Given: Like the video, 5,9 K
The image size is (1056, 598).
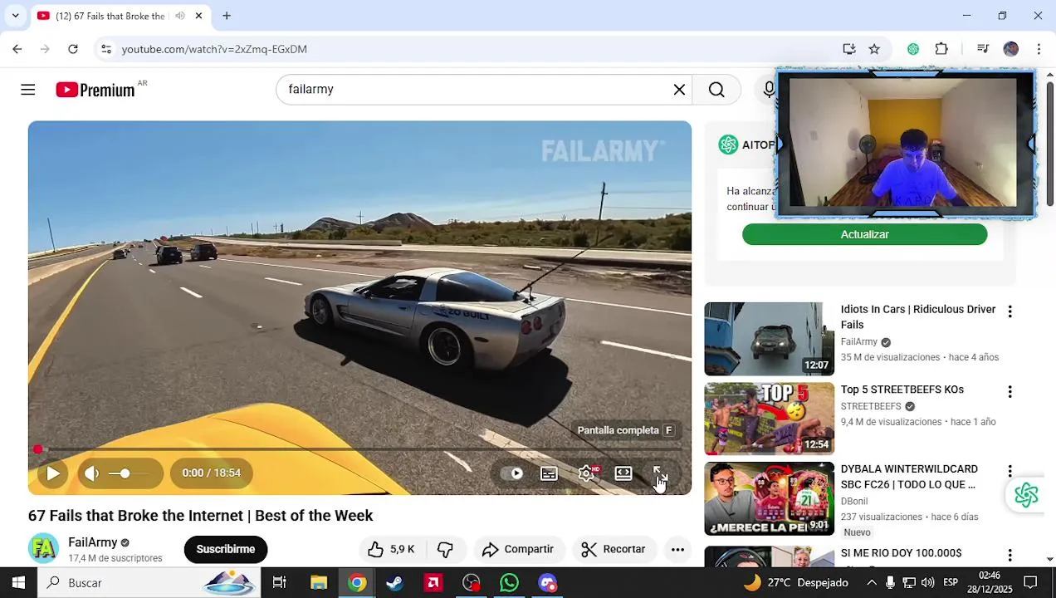Looking at the screenshot, I should [391, 549].
